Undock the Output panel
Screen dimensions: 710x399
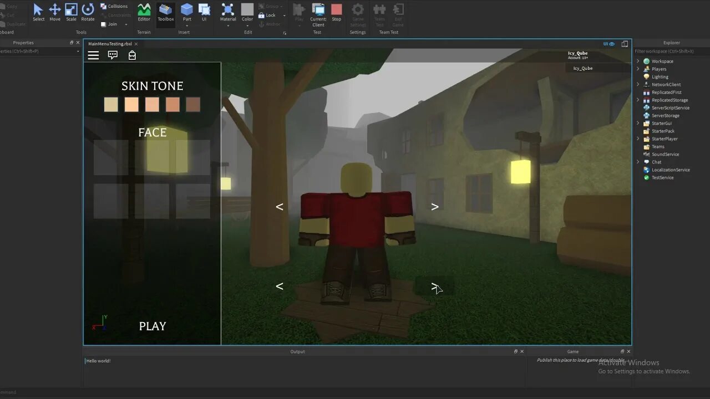click(515, 351)
